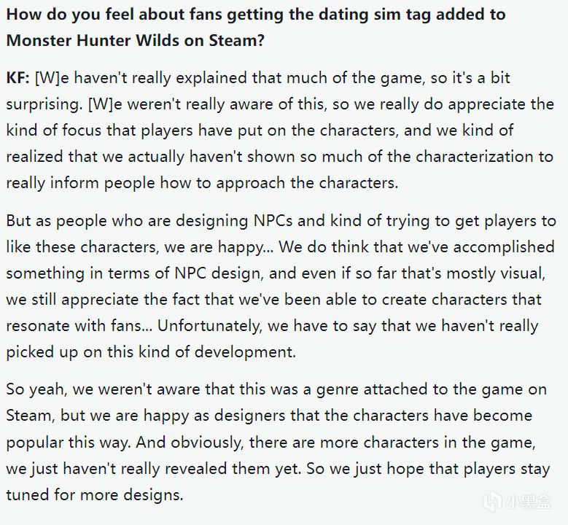Select the word "characterization"
This screenshot has width=568, height=525.
[x=474, y=157]
